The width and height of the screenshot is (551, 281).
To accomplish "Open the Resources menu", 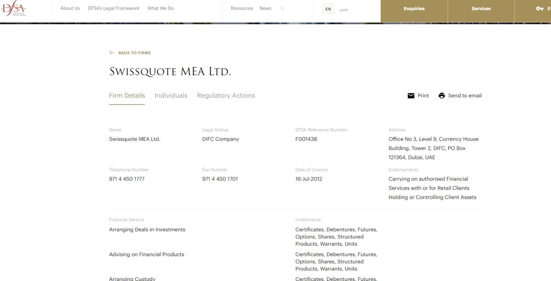I will (242, 8).
